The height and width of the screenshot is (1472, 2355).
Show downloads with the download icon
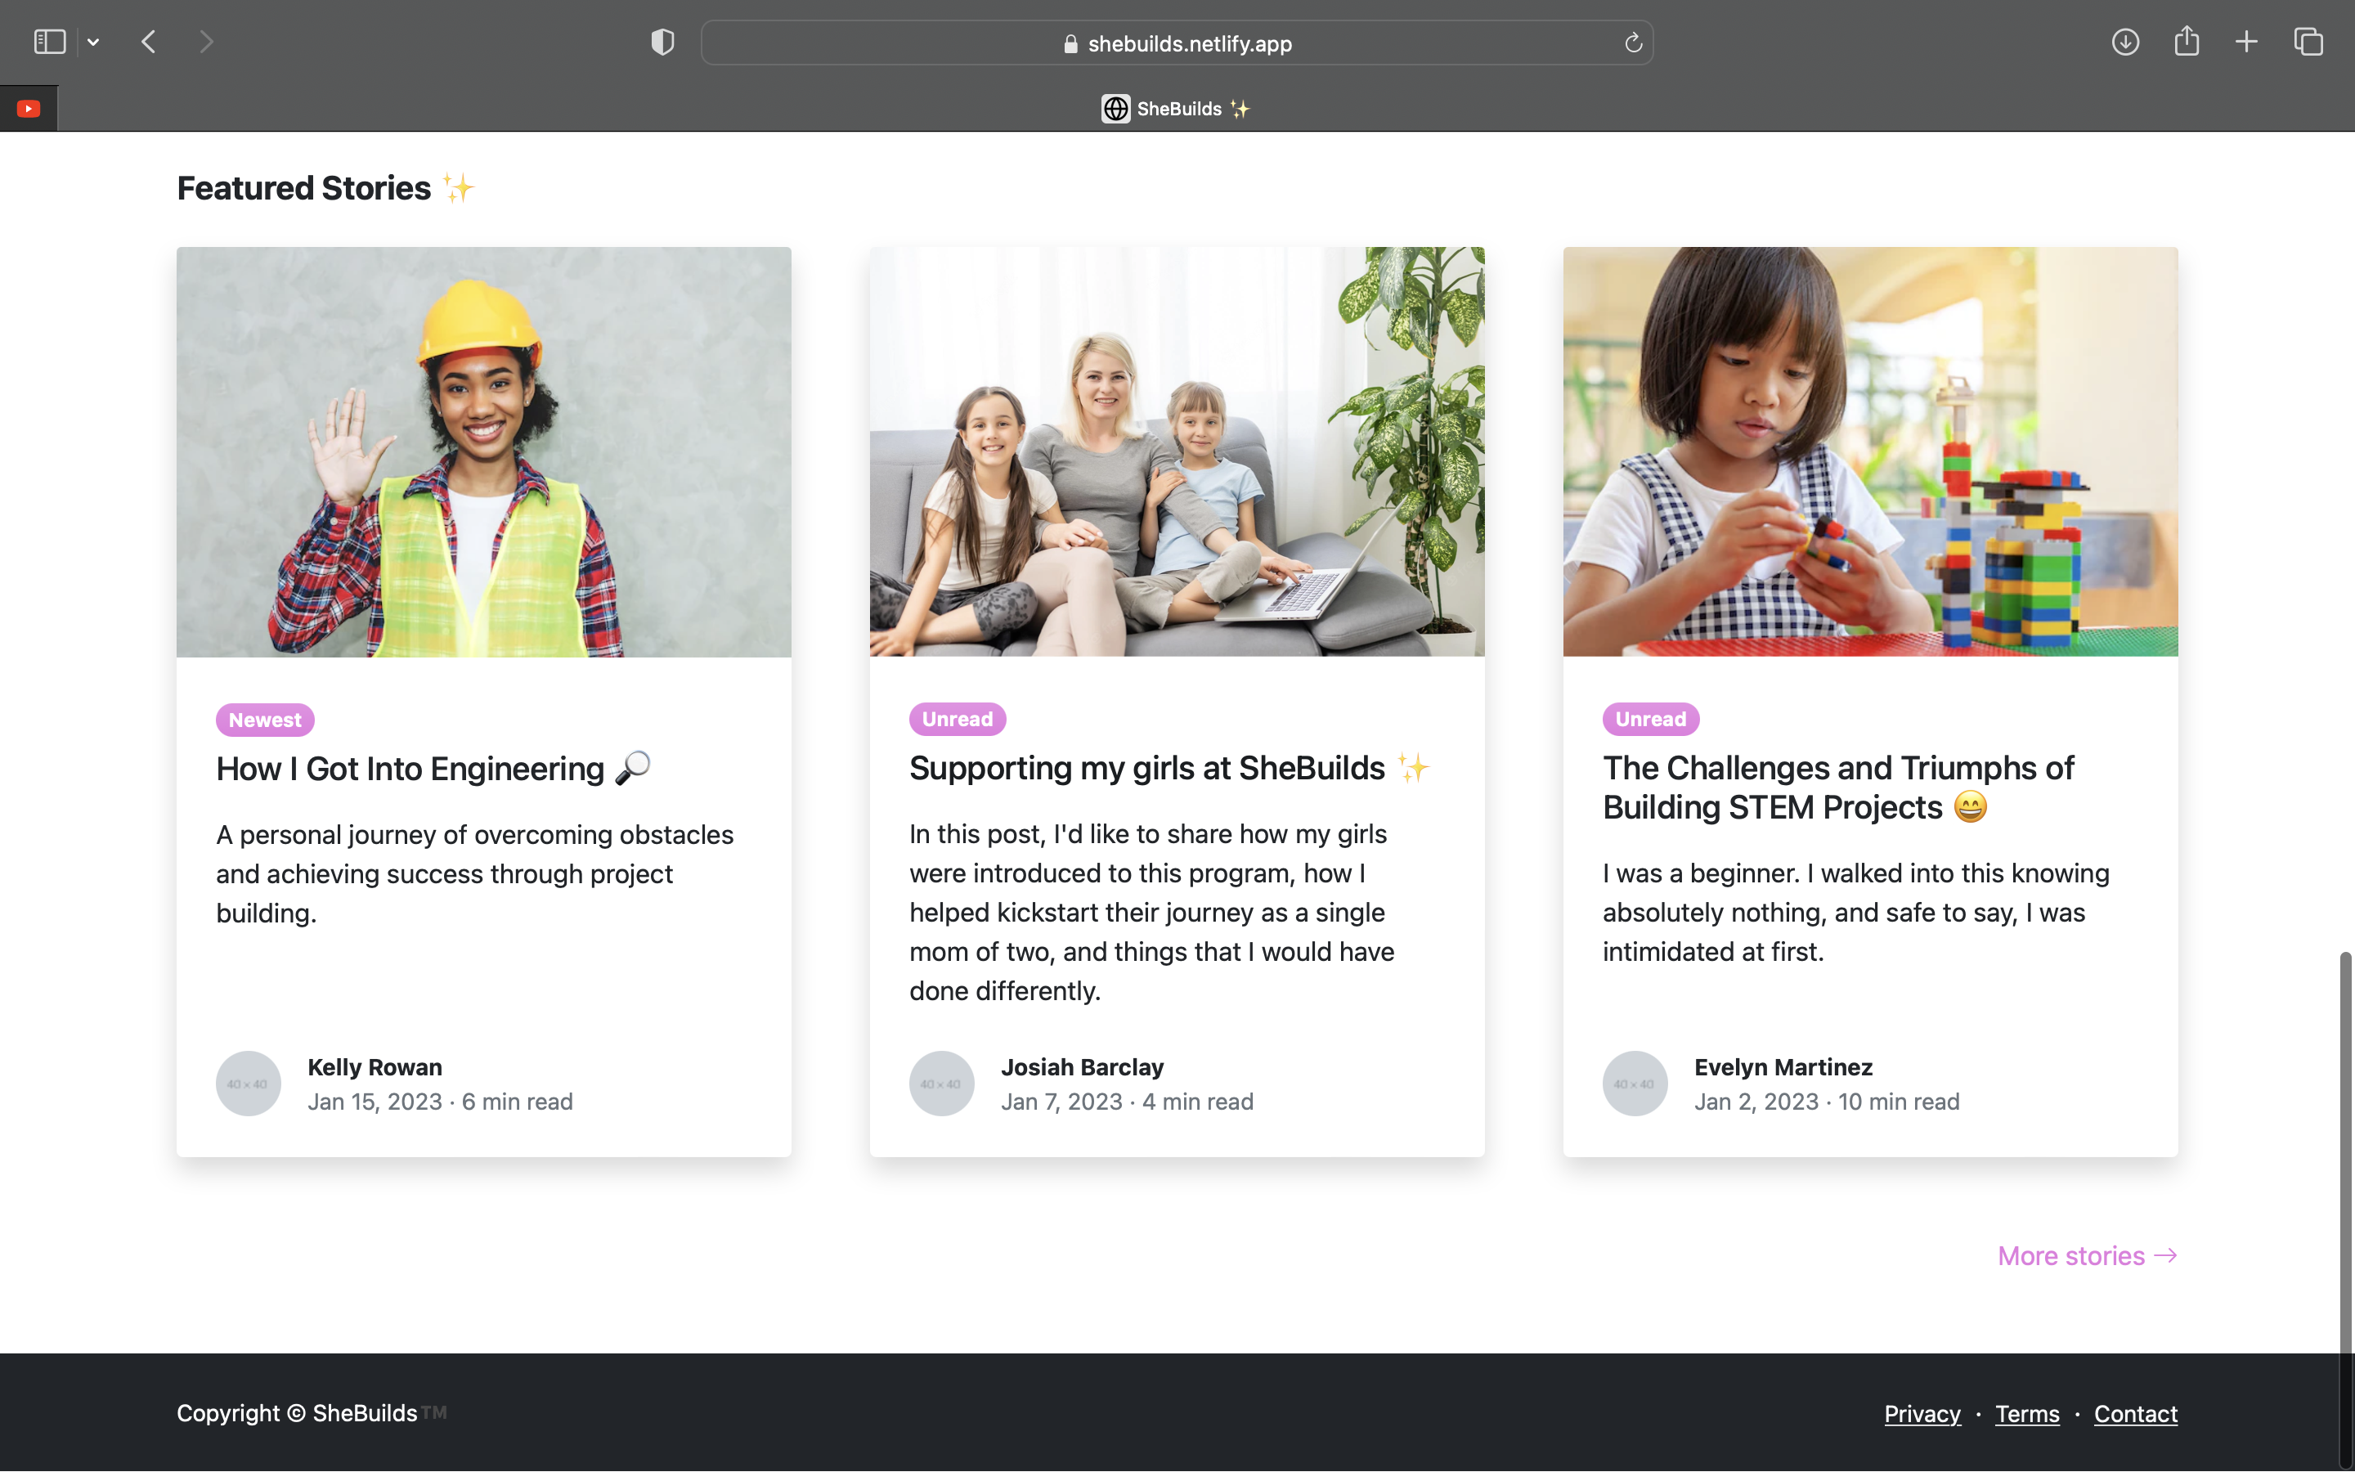[2124, 42]
